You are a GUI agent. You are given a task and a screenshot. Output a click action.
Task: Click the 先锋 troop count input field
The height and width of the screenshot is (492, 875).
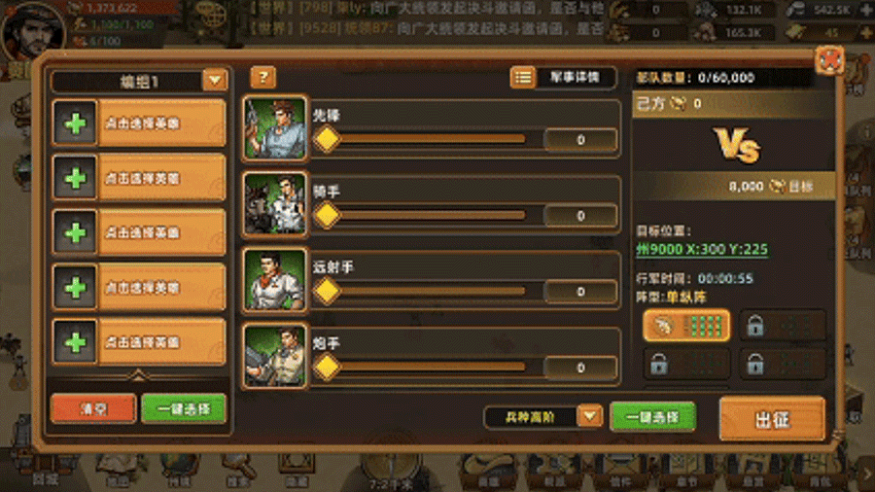[581, 139]
